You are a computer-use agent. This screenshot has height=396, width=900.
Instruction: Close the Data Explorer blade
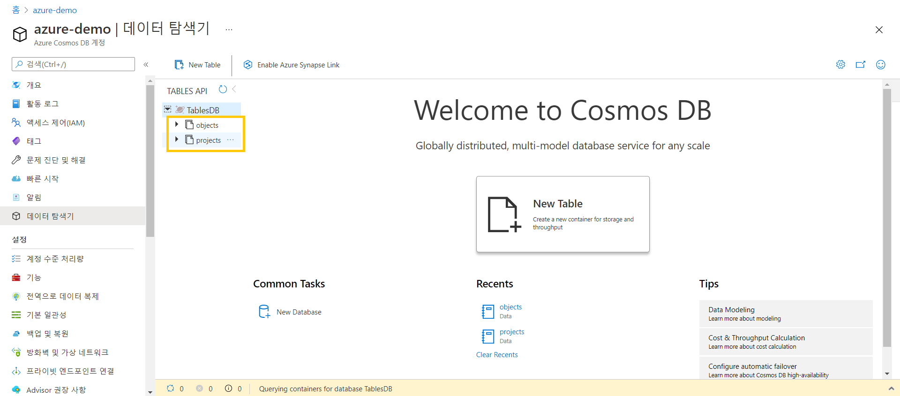coord(879,30)
